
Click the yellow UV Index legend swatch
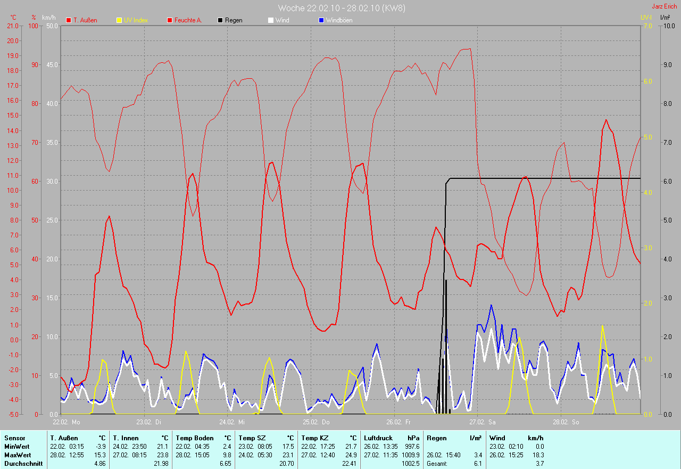[119, 20]
